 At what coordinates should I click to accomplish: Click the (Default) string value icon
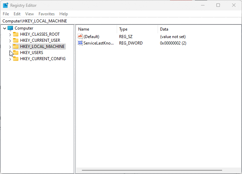tap(80, 37)
